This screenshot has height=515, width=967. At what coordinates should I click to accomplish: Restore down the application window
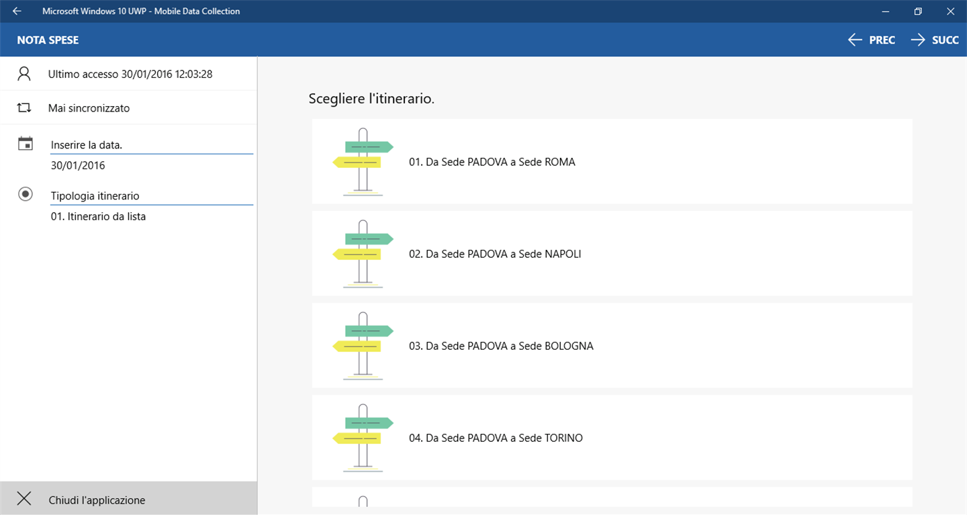918,11
